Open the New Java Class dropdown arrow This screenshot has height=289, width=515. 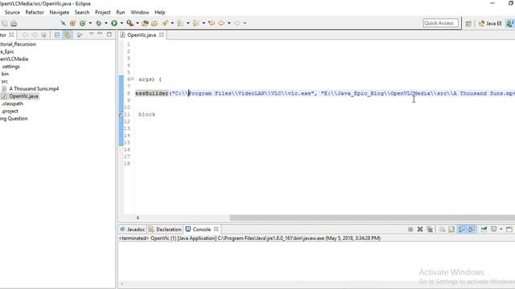click(x=90, y=23)
